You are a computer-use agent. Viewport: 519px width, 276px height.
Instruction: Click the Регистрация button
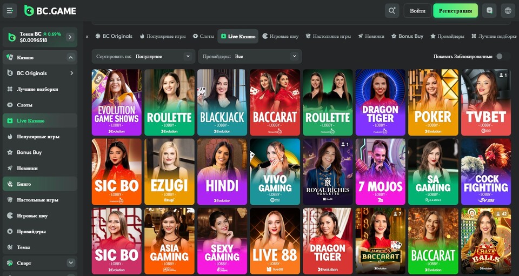coord(455,11)
